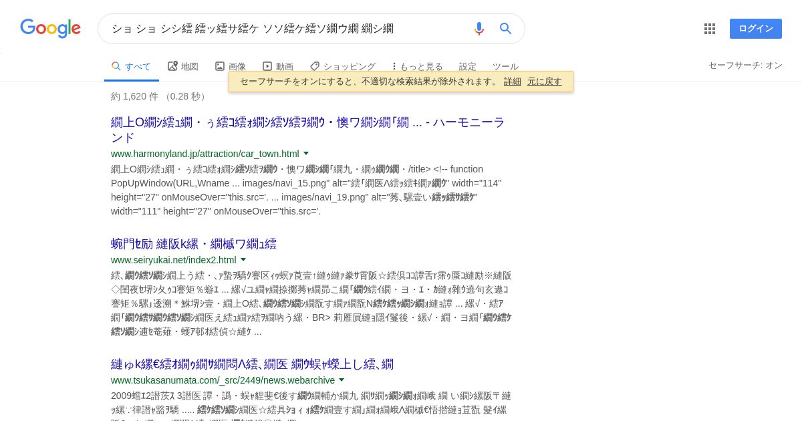Expand dropdown arrow beside tsukasanumata.com URL
Screen dimensions: 802x421
342,380
